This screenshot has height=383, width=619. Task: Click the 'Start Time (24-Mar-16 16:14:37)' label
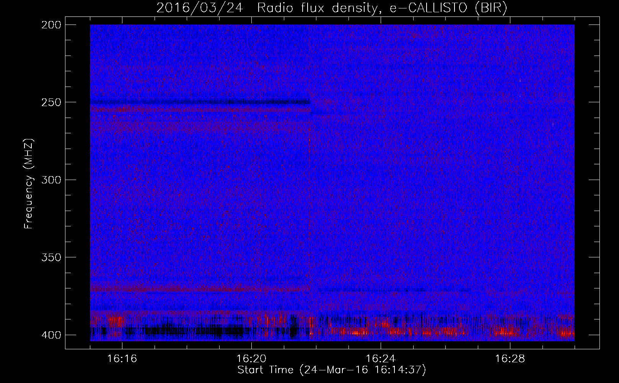(331, 370)
